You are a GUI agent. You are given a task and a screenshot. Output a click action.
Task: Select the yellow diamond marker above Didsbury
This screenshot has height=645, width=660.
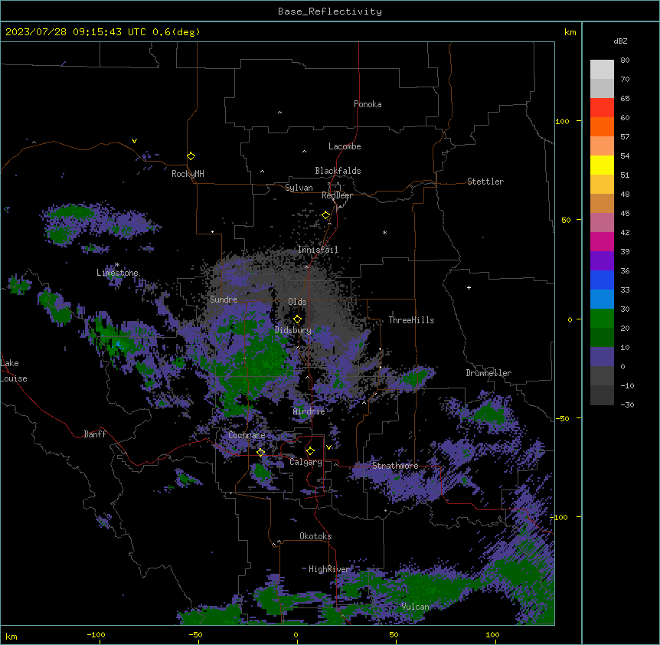(297, 319)
